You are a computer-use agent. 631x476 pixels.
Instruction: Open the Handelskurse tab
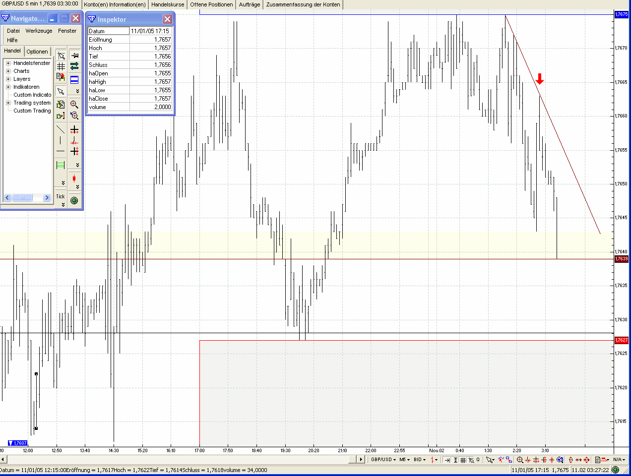168,4
